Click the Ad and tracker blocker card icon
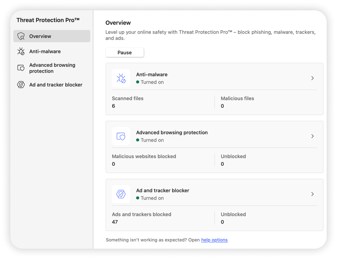Screen dimensions: 337x259 pos(121,194)
